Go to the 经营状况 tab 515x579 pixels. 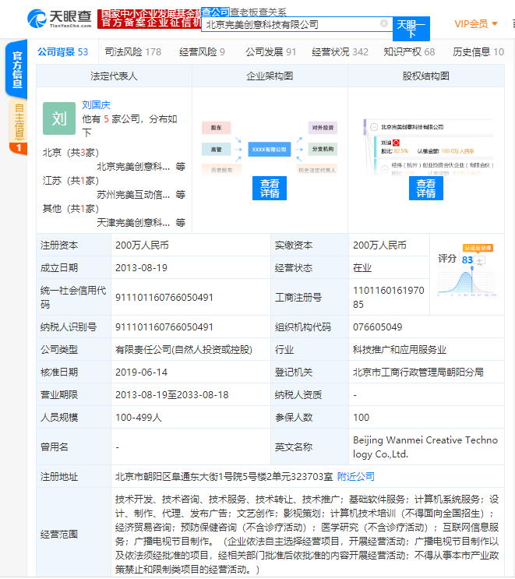[x=340, y=52]
